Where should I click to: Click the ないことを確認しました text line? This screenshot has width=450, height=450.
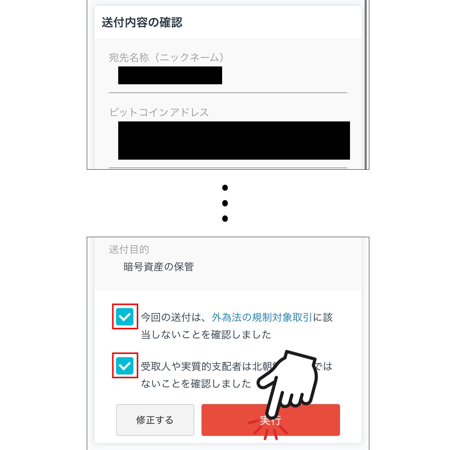click(x=196, y=384)
